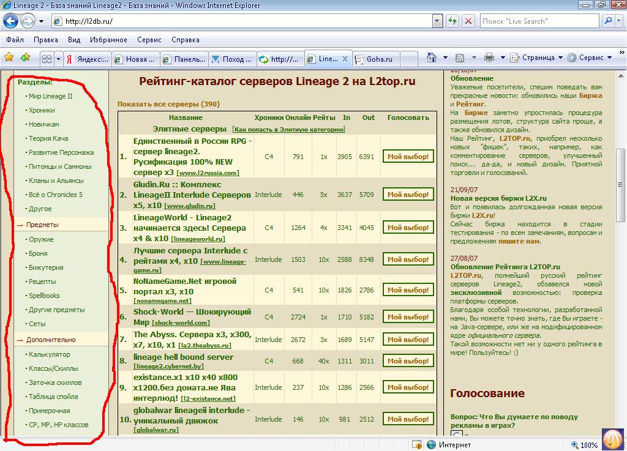This screenshot has width=627, height=451.
Task: Click the scrollbar up arrow
Action: pyautogui.click(x=620, y=75)
